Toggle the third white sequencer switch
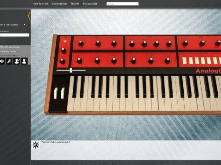221x165 pixels. [x=197, y=60]
